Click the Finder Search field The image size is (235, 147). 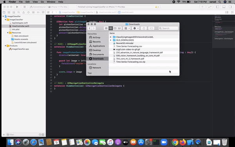point(168,28)
